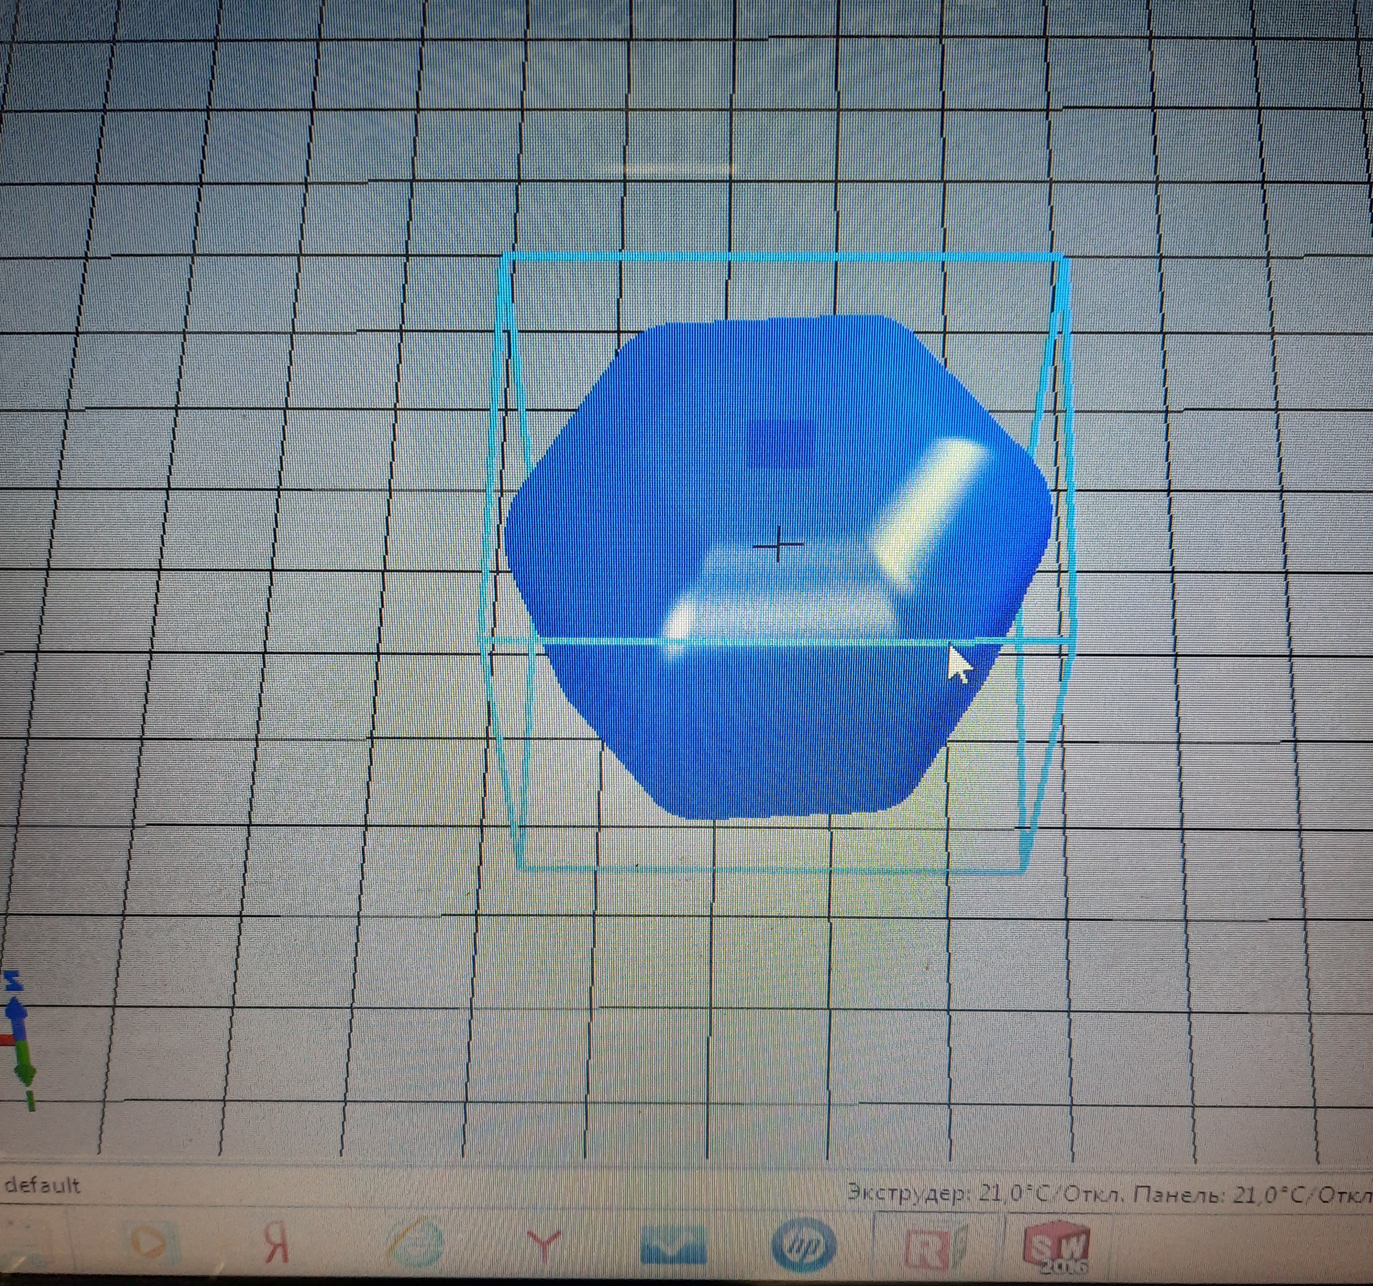Click the cyan bounding box bottom edge
Screen dimensions: 1373x1286
tap(771, 868)
